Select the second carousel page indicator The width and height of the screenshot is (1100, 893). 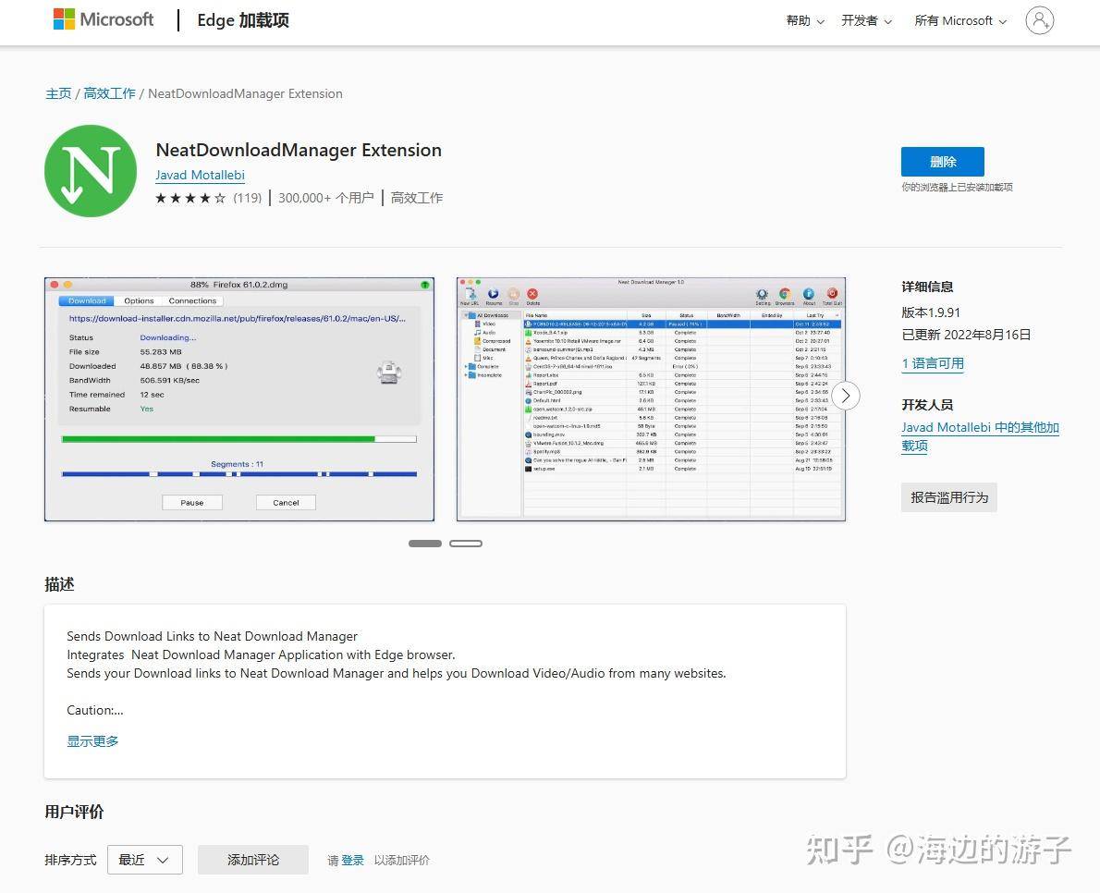[466, 544]
